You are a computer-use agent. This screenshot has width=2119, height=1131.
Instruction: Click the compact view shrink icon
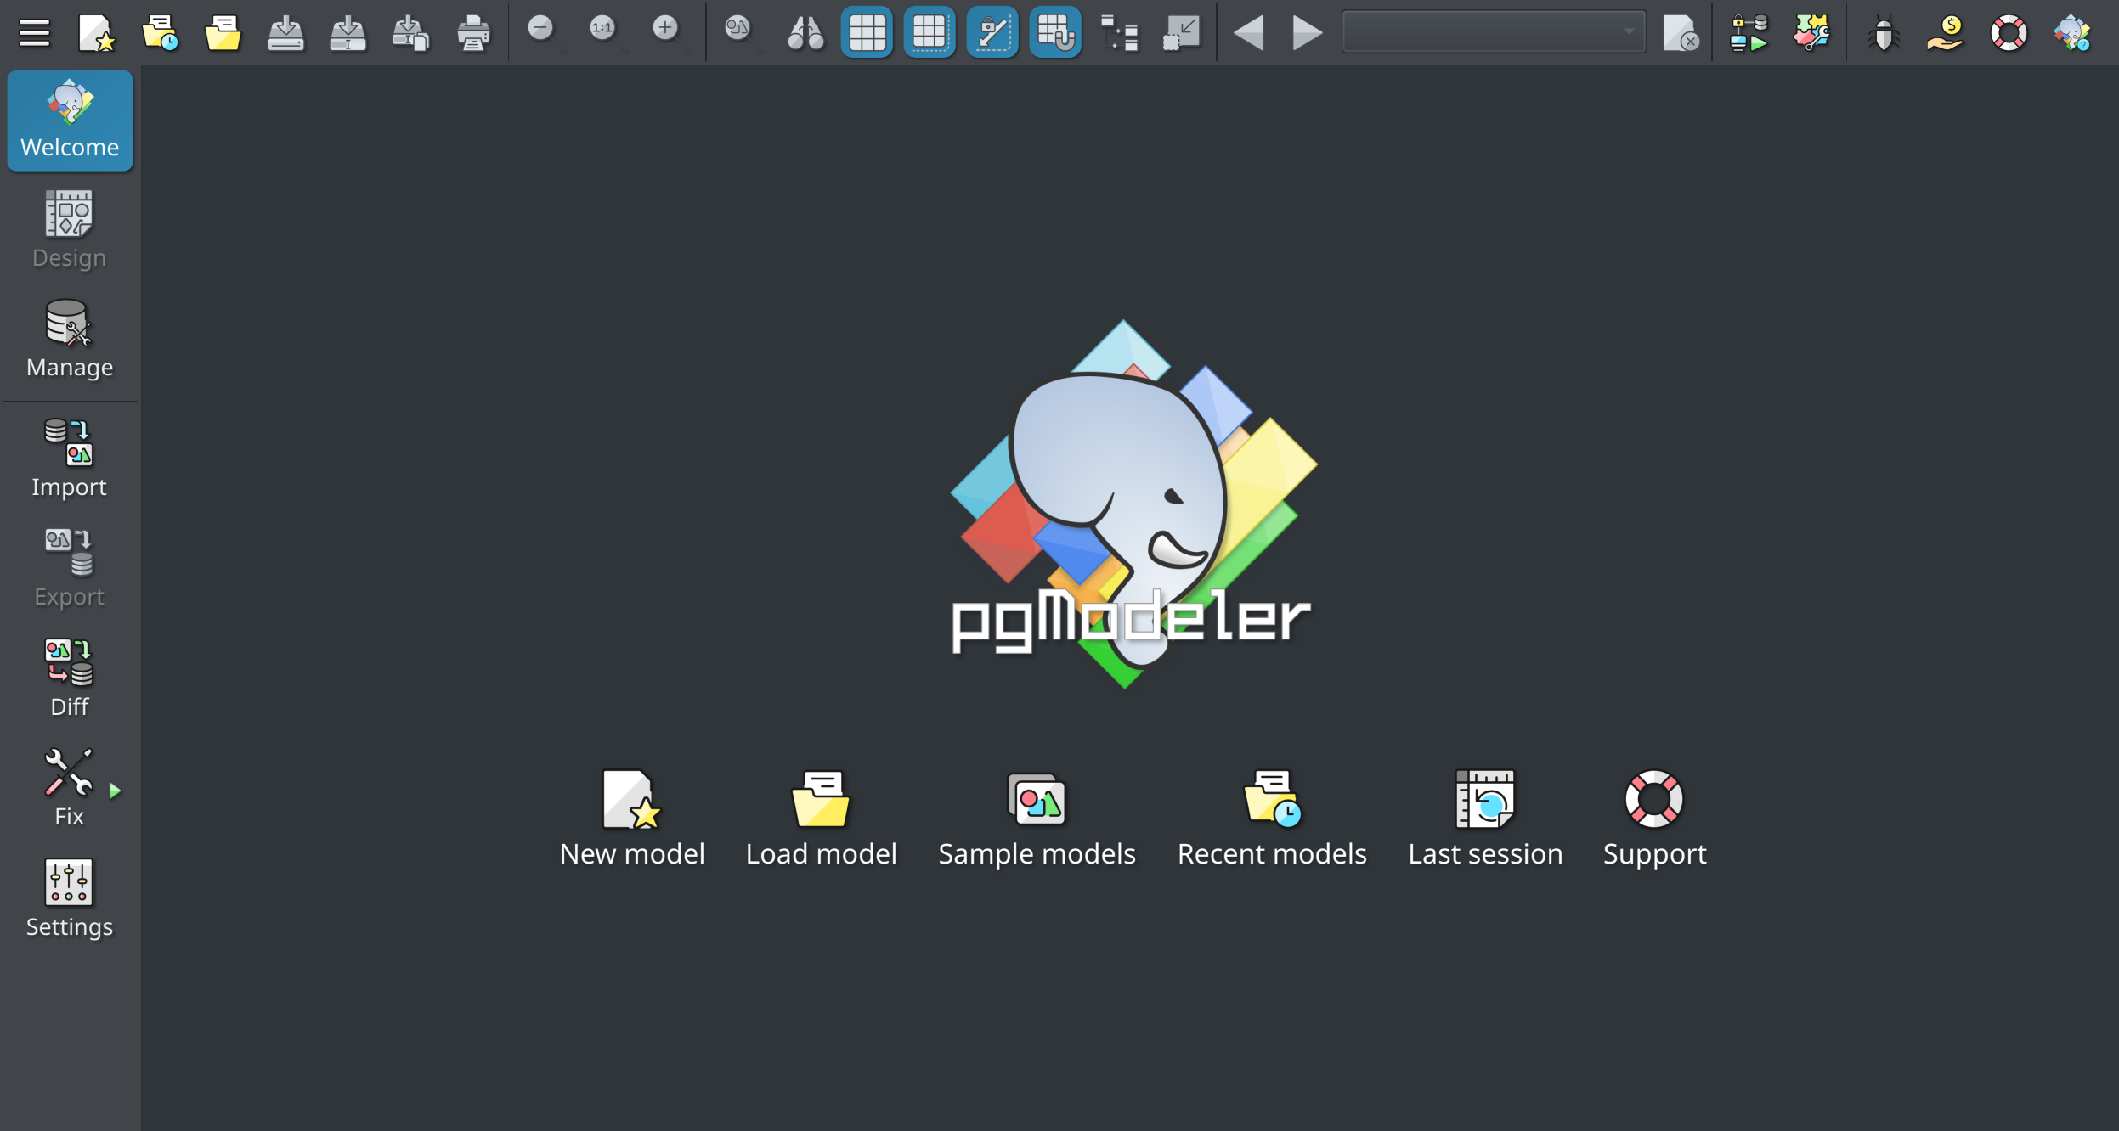[x=1182, y=33]
